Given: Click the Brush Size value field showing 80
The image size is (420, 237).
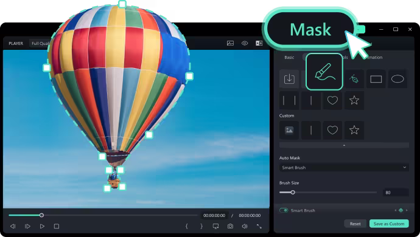Looking at the screenshot, I should (396, 192).
